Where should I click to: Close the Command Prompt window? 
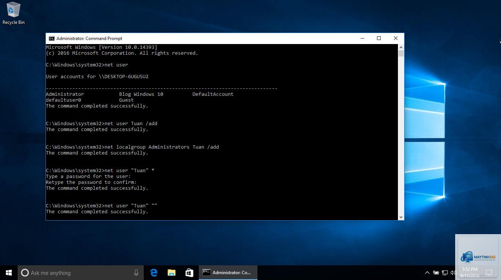pos(395,39)
